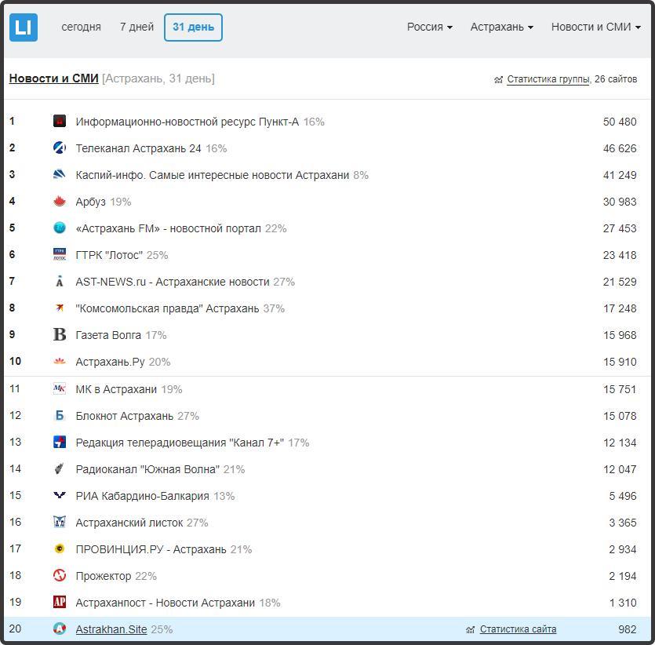Click the Астрахань.Ру favicon
Screen dimensions: 655x645
click(x=60, y=362)
